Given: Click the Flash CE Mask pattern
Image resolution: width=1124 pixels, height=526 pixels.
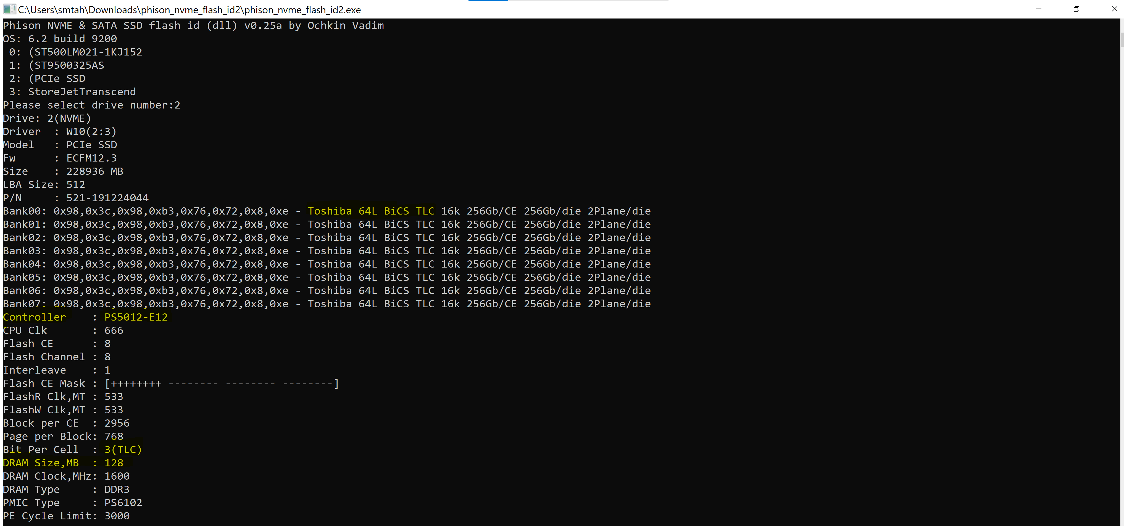Looking at the screenshot, I should 221,383.
